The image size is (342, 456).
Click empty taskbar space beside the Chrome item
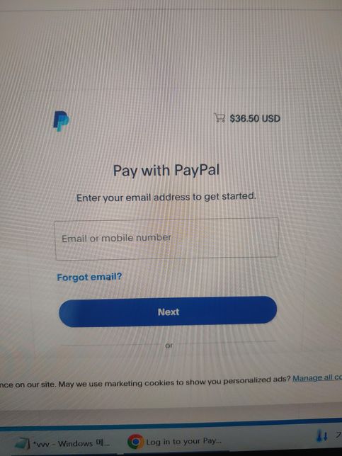click(268, 440)
